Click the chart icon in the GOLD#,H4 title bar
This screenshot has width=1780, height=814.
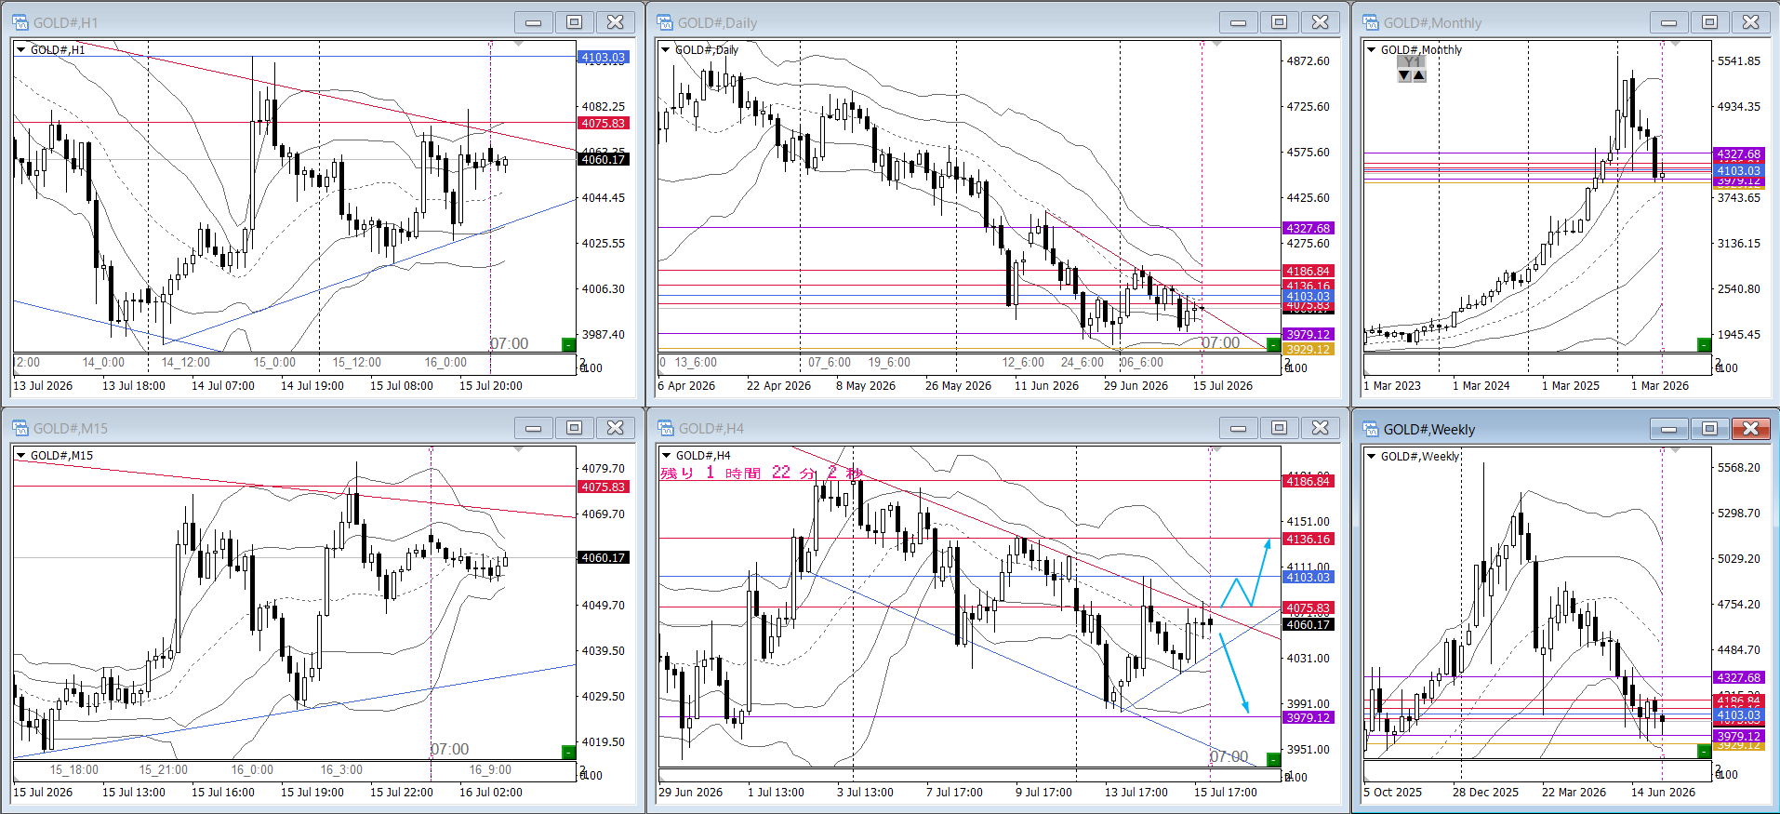666,428
